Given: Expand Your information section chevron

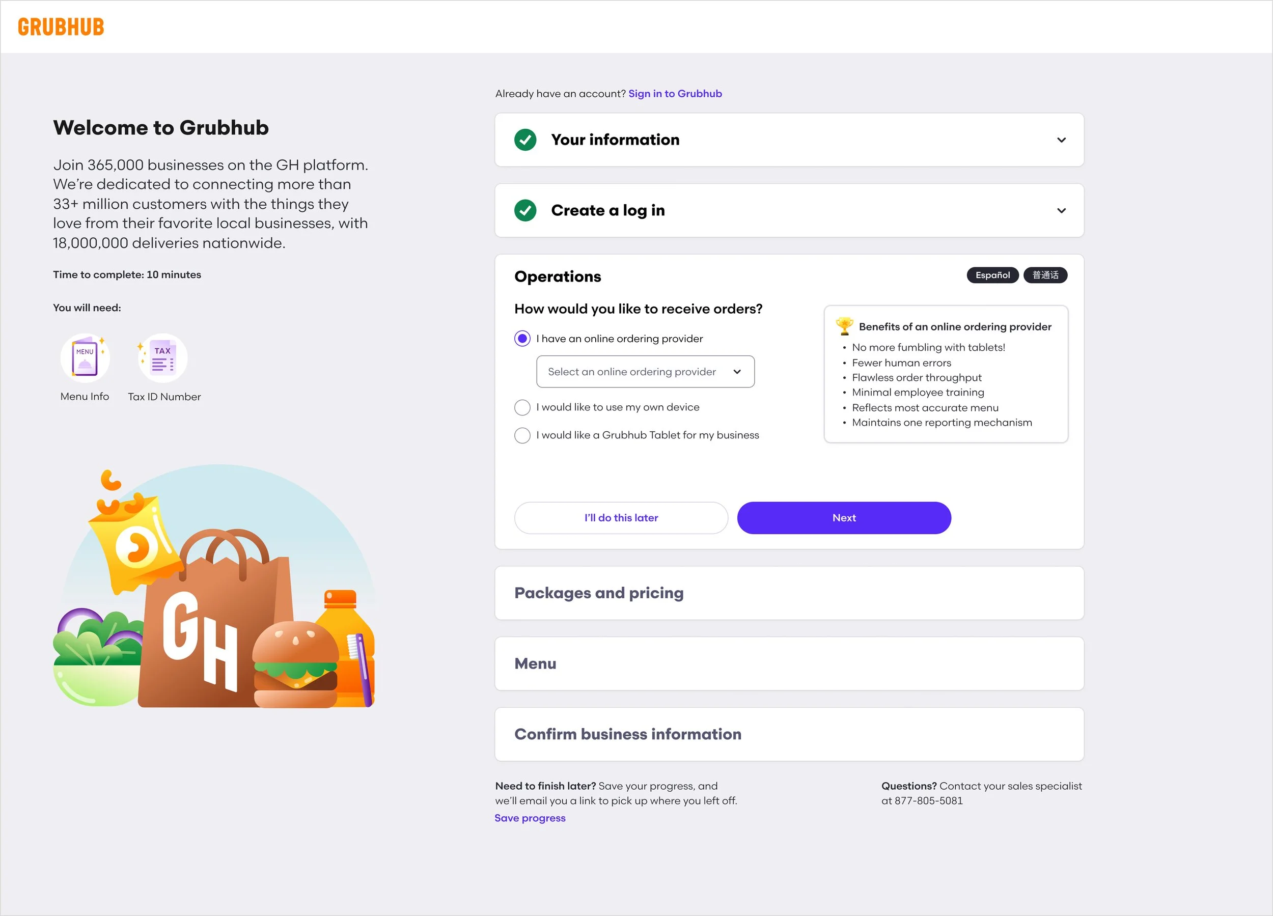Looking at the screenshot, I should (1061, 140).
